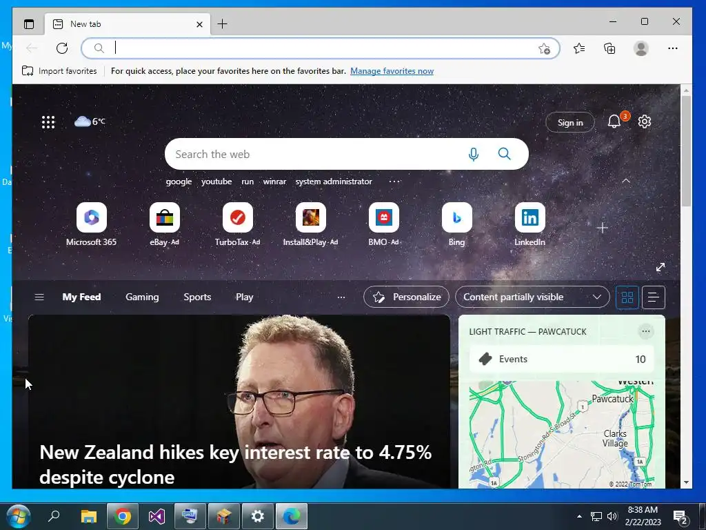Screen dimensions: 706x530
Task: Open the feed hamburger menu icon
Action: (x=39, y=297)
